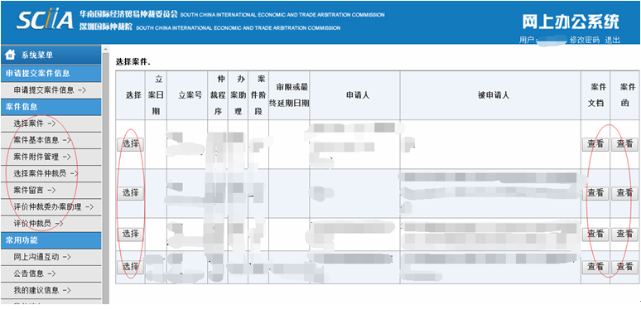Click 选择 button in fourth case row

[x=130, y=267]
